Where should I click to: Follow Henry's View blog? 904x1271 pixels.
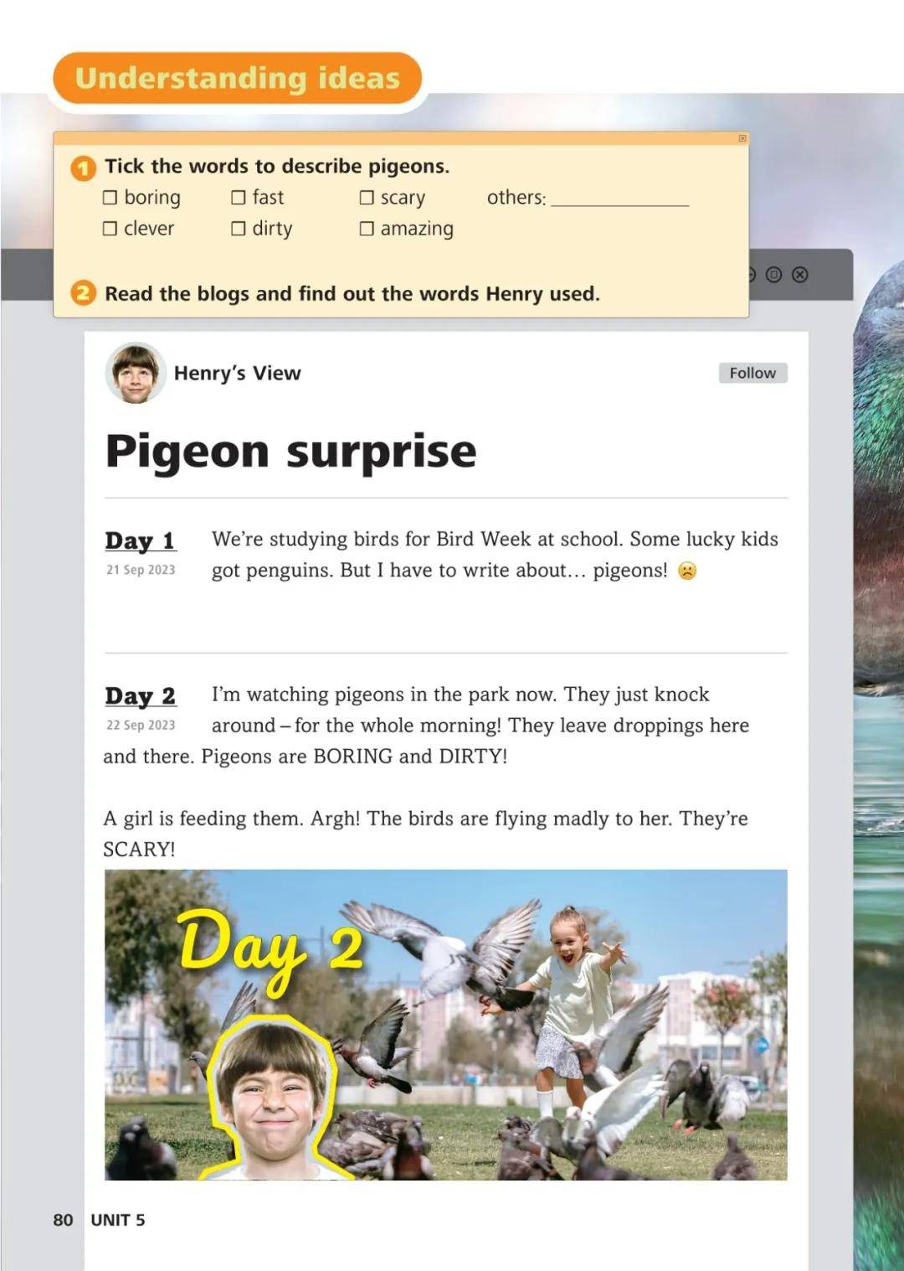tap(752, 373)
